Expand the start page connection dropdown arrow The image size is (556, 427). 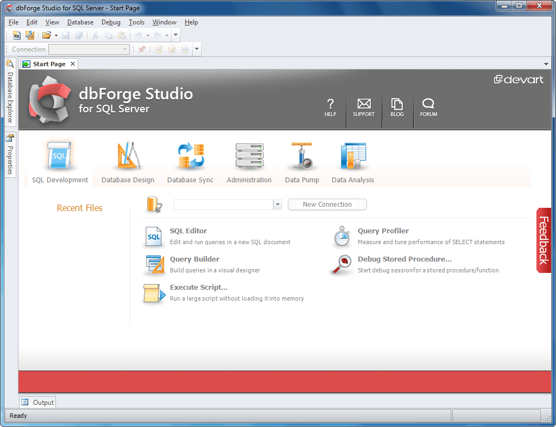pos(277,205)
